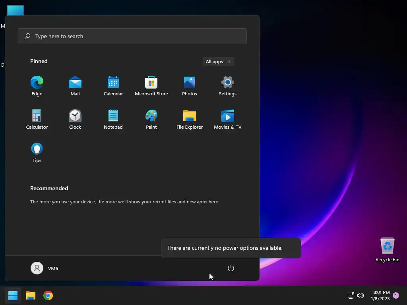
Task: Open the network status tray icon
Action: 351,295
